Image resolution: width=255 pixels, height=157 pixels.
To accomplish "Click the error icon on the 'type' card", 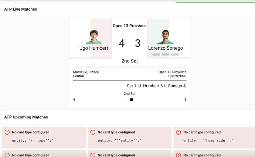I will click(x=7, y=132).
